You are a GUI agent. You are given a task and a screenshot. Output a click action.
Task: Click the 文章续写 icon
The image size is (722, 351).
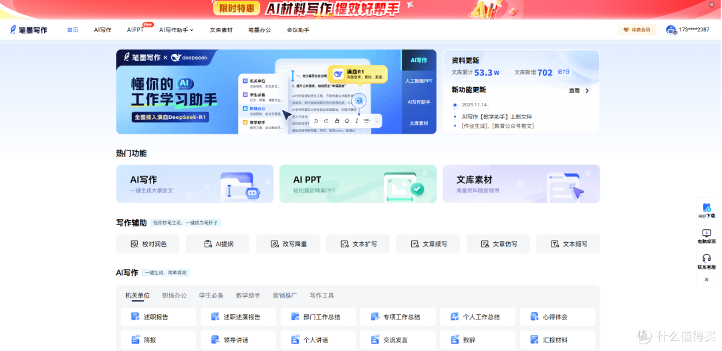414,244
